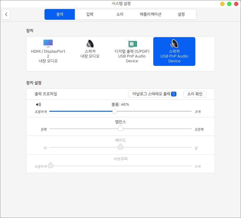
Task: Select the USB PnP Audio Device speaker icon
Action: coord(174,44)
